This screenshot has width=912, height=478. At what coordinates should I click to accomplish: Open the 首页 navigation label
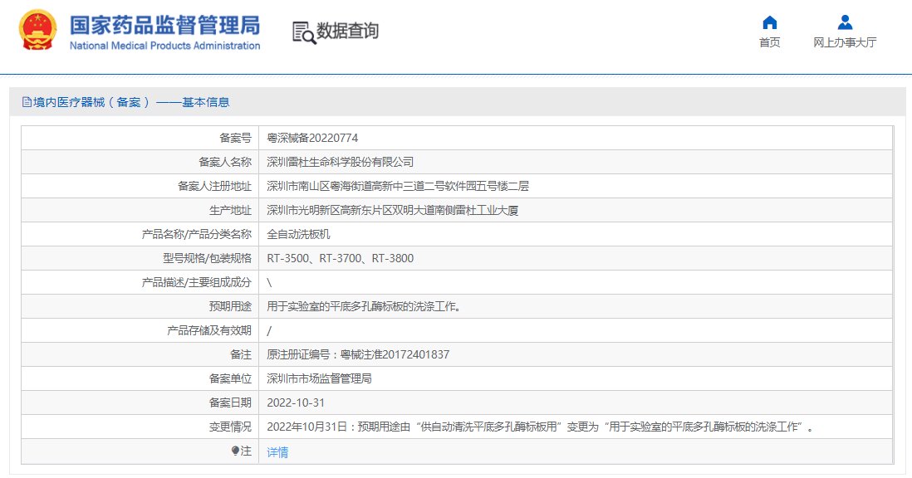click(769, 42)
